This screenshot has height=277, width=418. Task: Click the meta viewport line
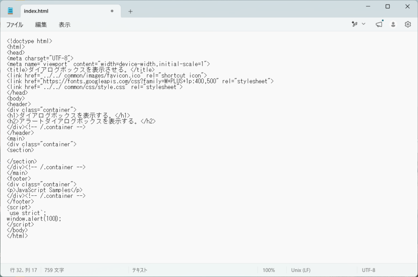pos(108,64)
